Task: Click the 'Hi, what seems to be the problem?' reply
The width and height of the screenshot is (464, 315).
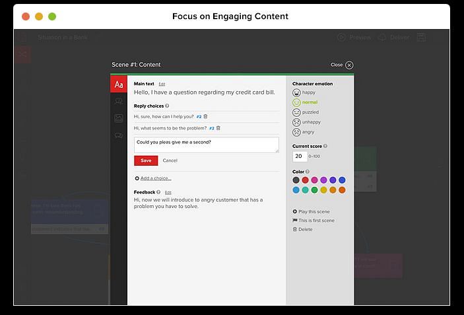Action: pyautogui.click(x=170, y=128)
